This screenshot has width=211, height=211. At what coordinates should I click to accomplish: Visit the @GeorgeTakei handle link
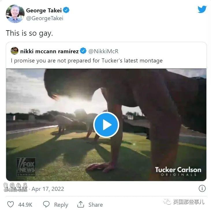45,18
